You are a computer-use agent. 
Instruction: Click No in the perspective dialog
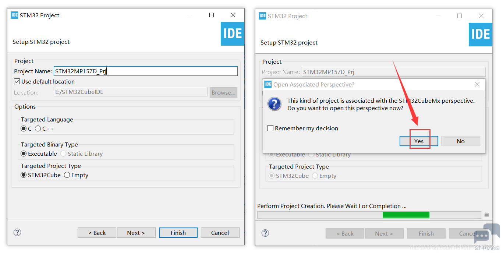[x=461, y=141]
